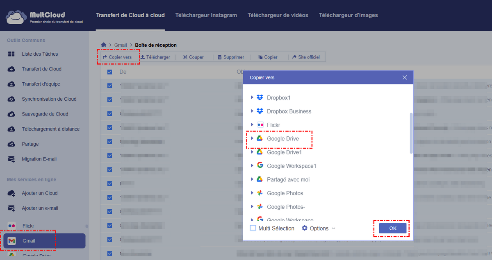492x260 pixels.
Task: Switch to Téléchargeur de vidéos tab
Action: (x=278, y=15)
